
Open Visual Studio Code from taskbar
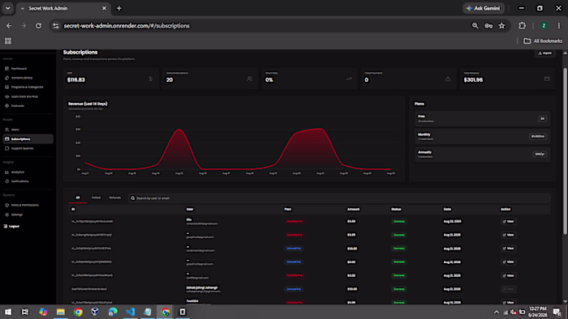[x=130, y=312]
